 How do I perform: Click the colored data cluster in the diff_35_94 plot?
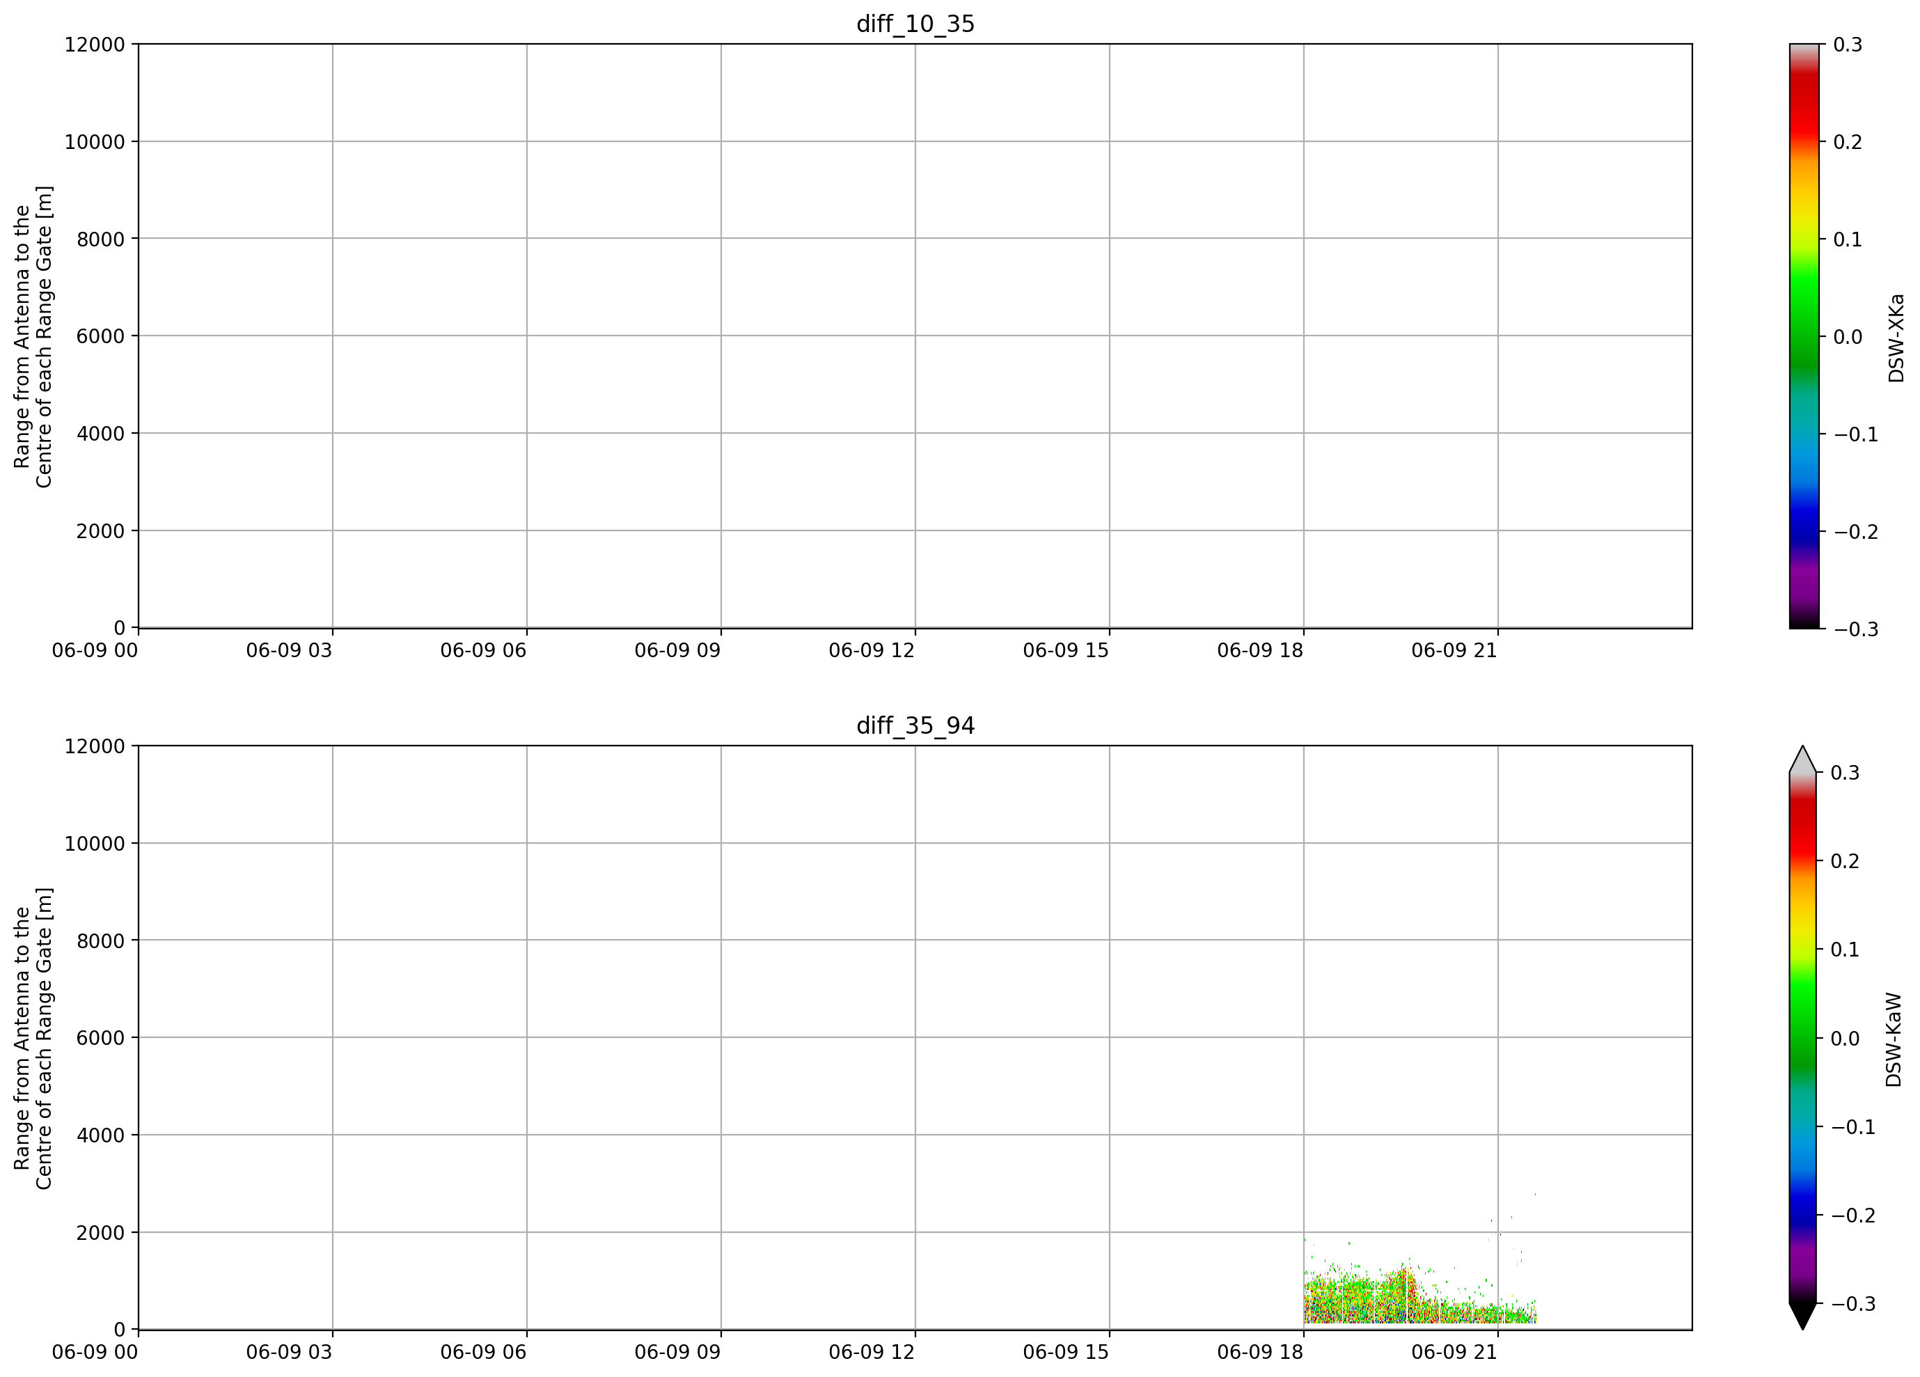1419,1295
